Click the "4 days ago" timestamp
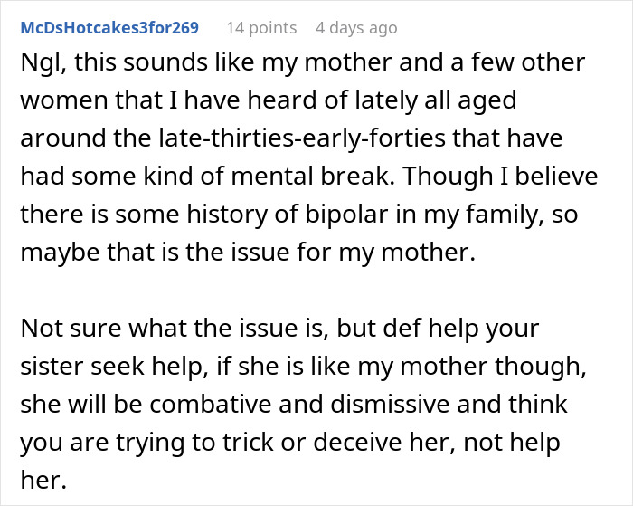633x506 pixels. coord(356,28)
